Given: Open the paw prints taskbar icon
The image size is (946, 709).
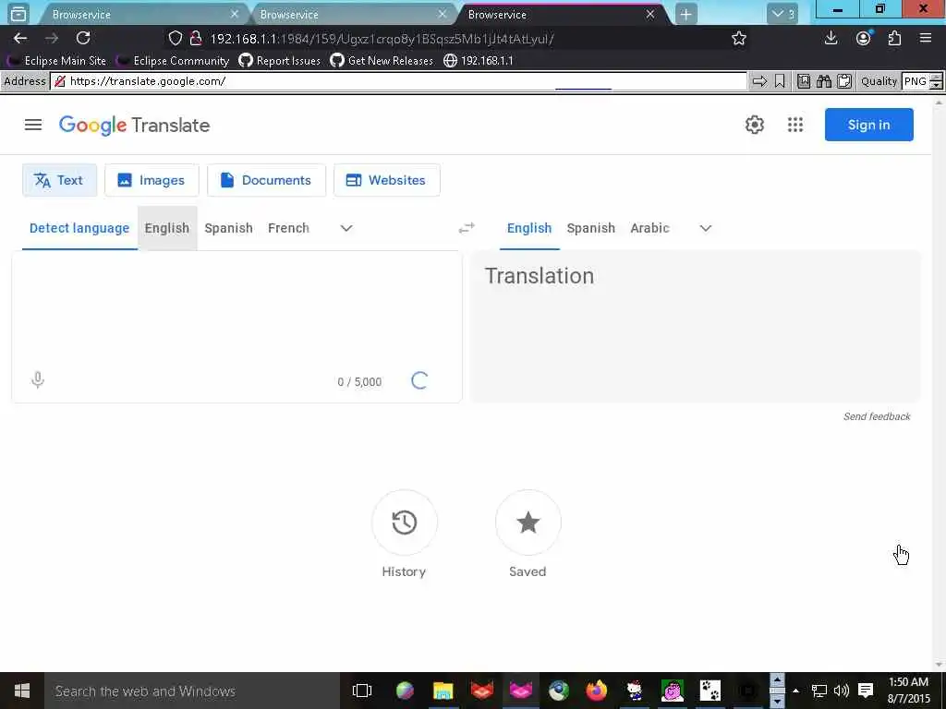Looking at the screenshot, I should [710, 691].
